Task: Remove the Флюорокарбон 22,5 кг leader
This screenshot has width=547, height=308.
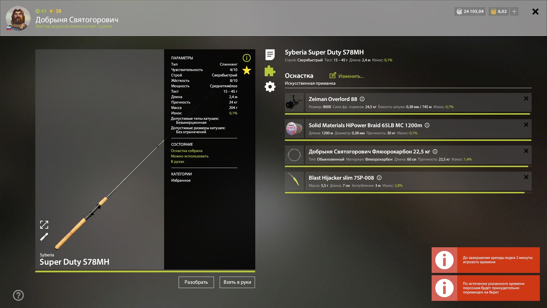Action: tap(526, 151)
